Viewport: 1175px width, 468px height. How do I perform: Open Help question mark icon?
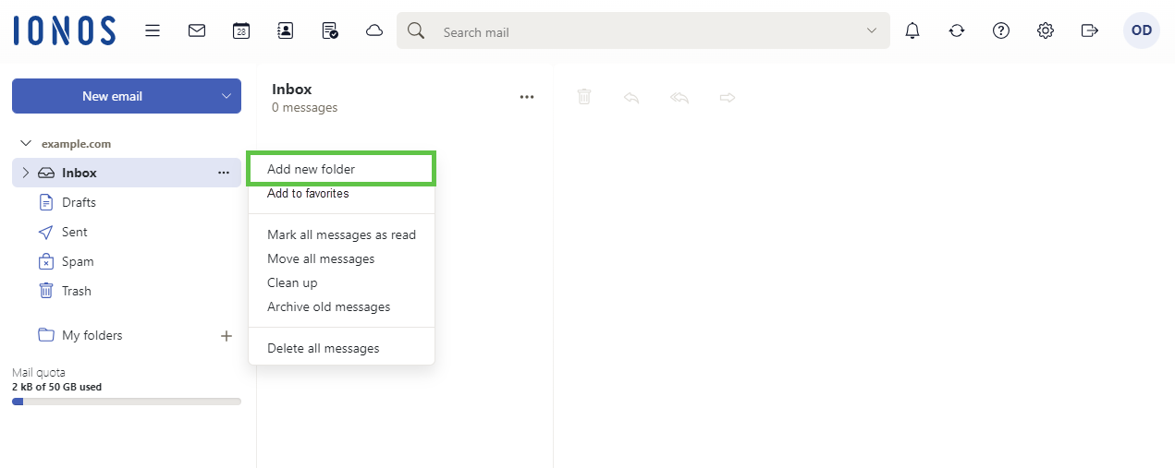(1001, 30)
